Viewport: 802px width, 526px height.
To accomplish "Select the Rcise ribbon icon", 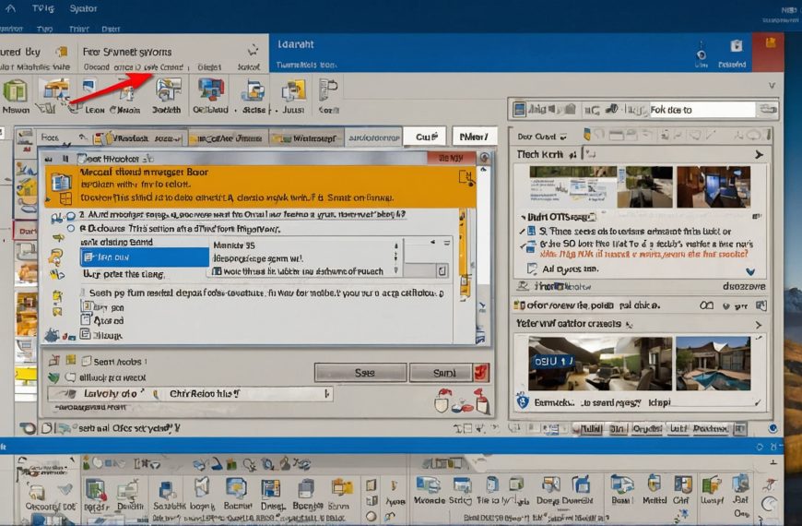I will tap(253, 91).
